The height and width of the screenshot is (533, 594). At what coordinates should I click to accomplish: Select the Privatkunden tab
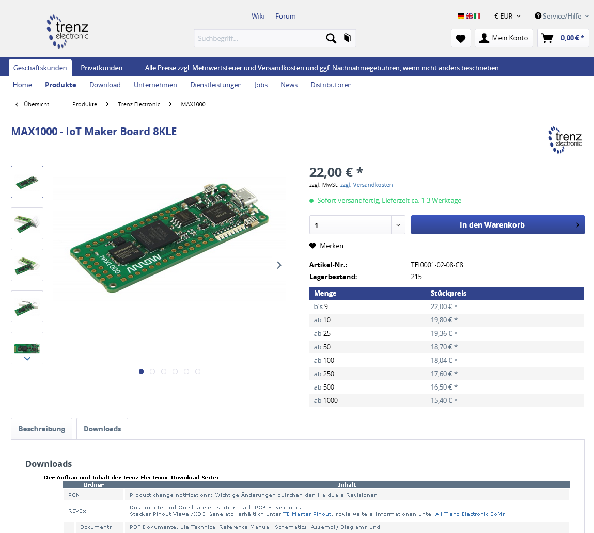[102, 68]
